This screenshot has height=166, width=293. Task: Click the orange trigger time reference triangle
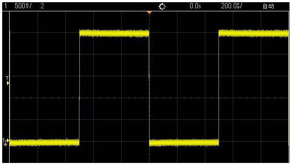pos(149,13)
